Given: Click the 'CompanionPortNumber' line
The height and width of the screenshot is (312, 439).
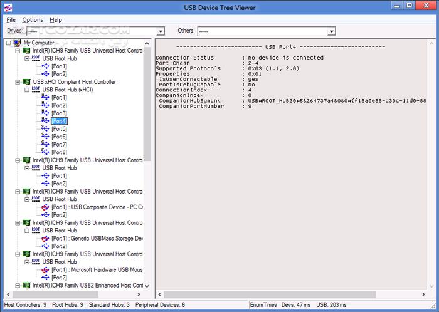Looking at the screenshot, I should tap(204, 107).
